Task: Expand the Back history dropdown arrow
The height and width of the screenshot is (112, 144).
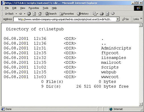Action: 16,14
